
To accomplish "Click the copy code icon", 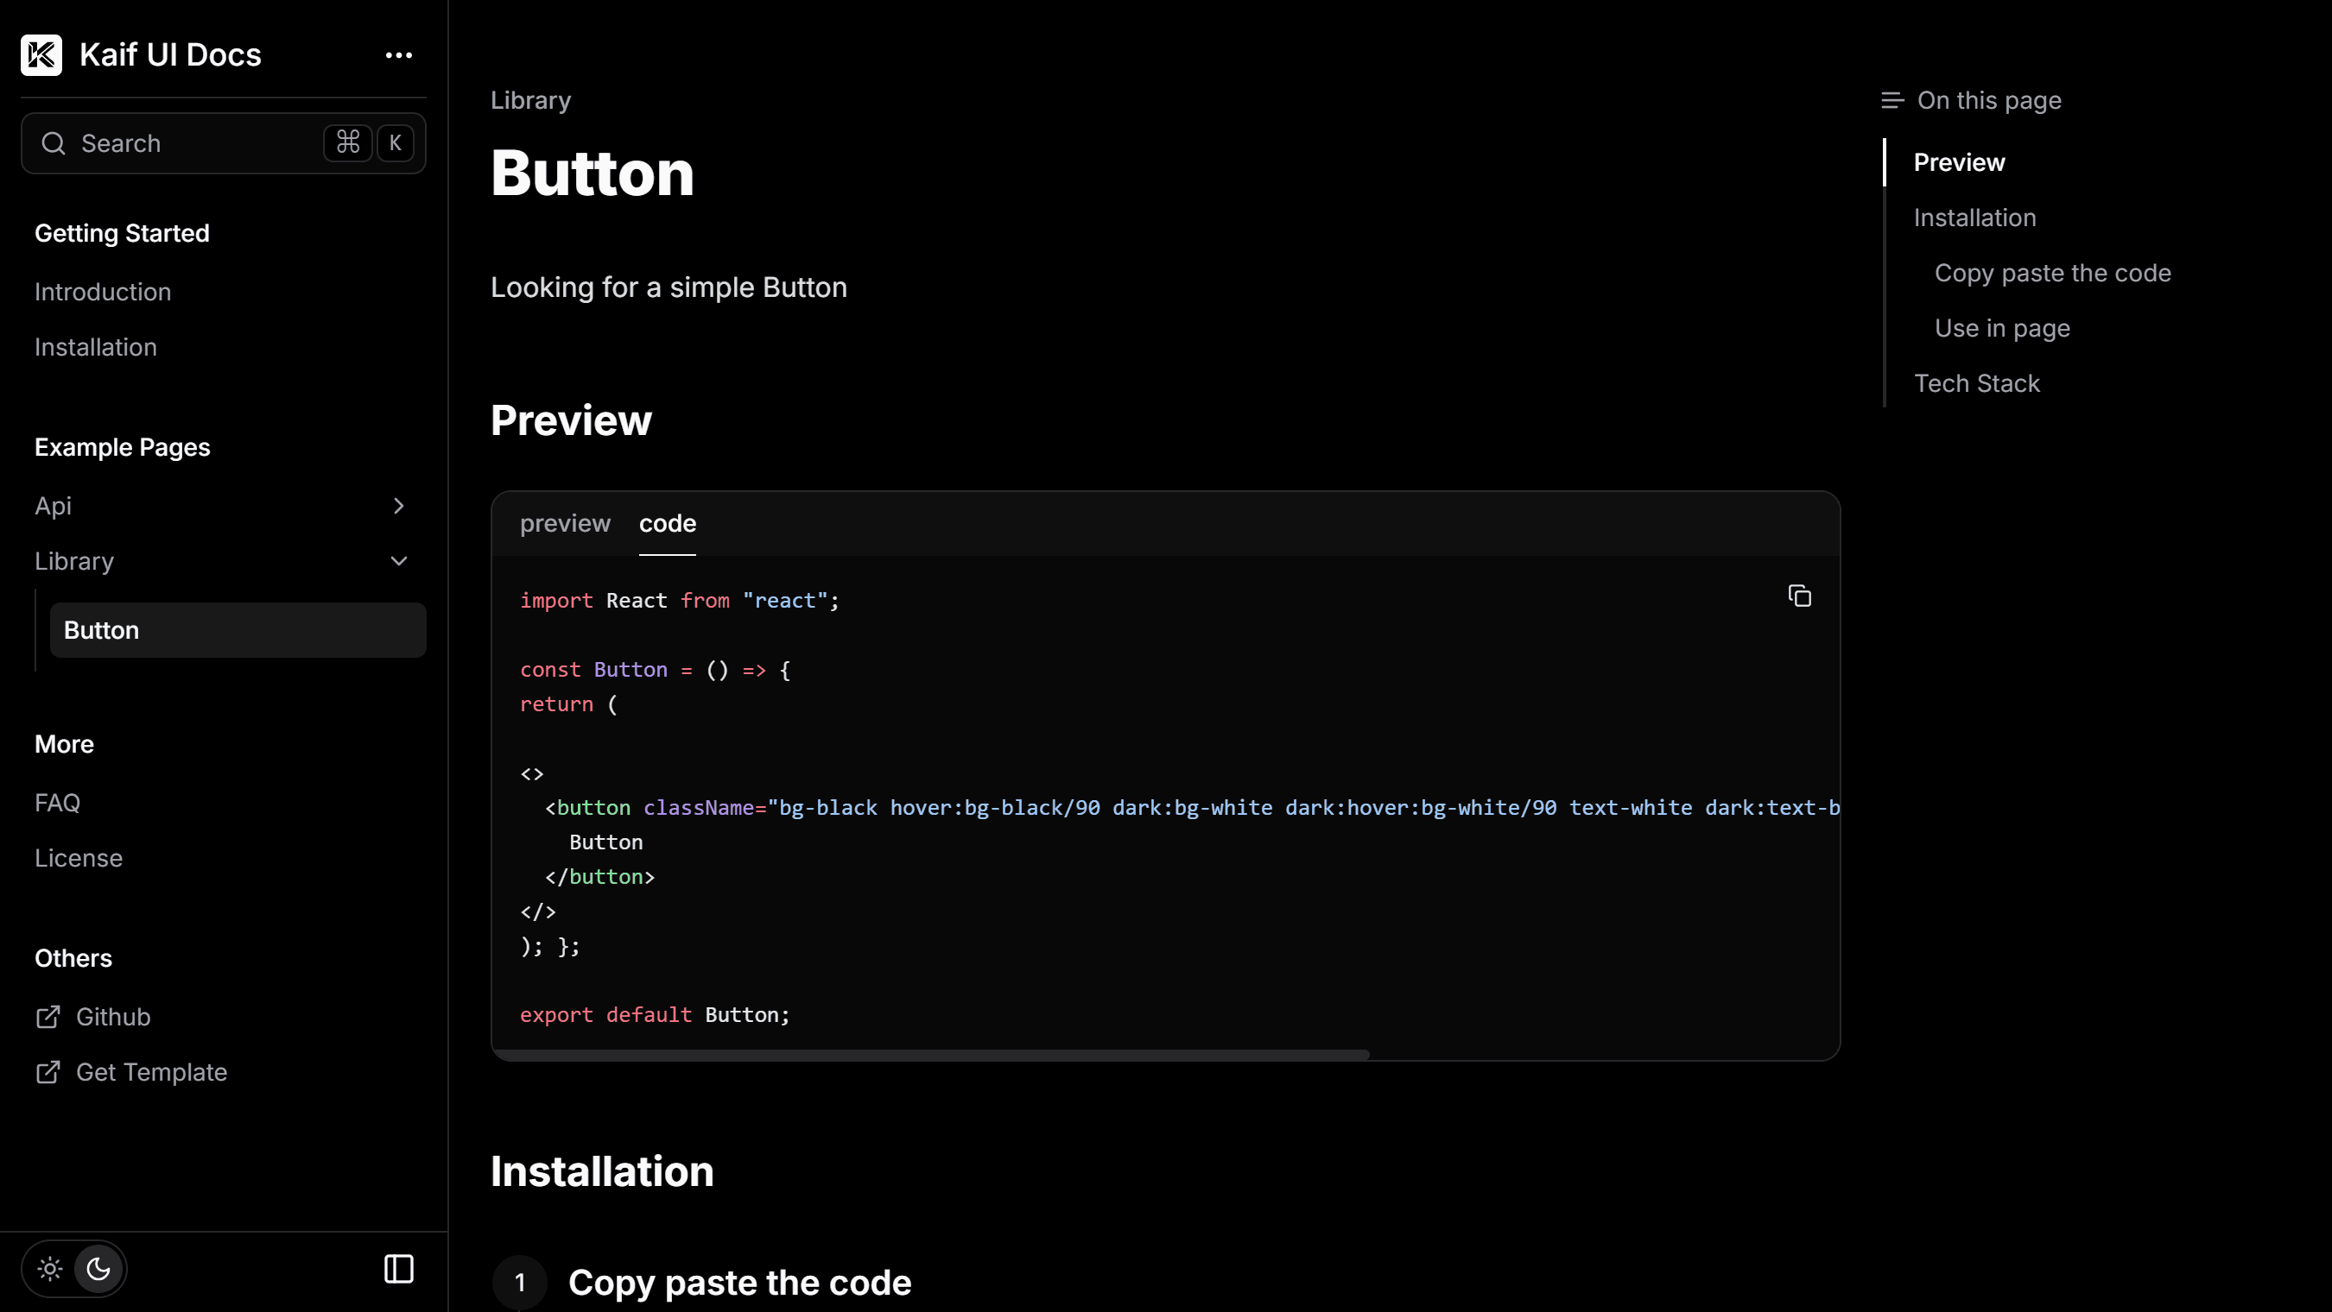I will (1798, 596).
